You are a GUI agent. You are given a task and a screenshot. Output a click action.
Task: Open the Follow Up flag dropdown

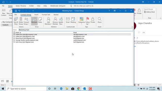(88, 21)
